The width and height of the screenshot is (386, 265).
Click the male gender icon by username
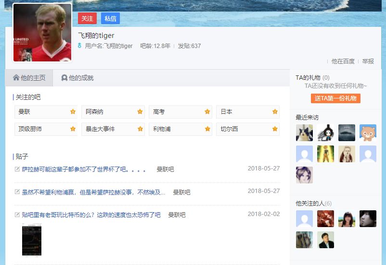pyautogui.click(x=80, y=46)
